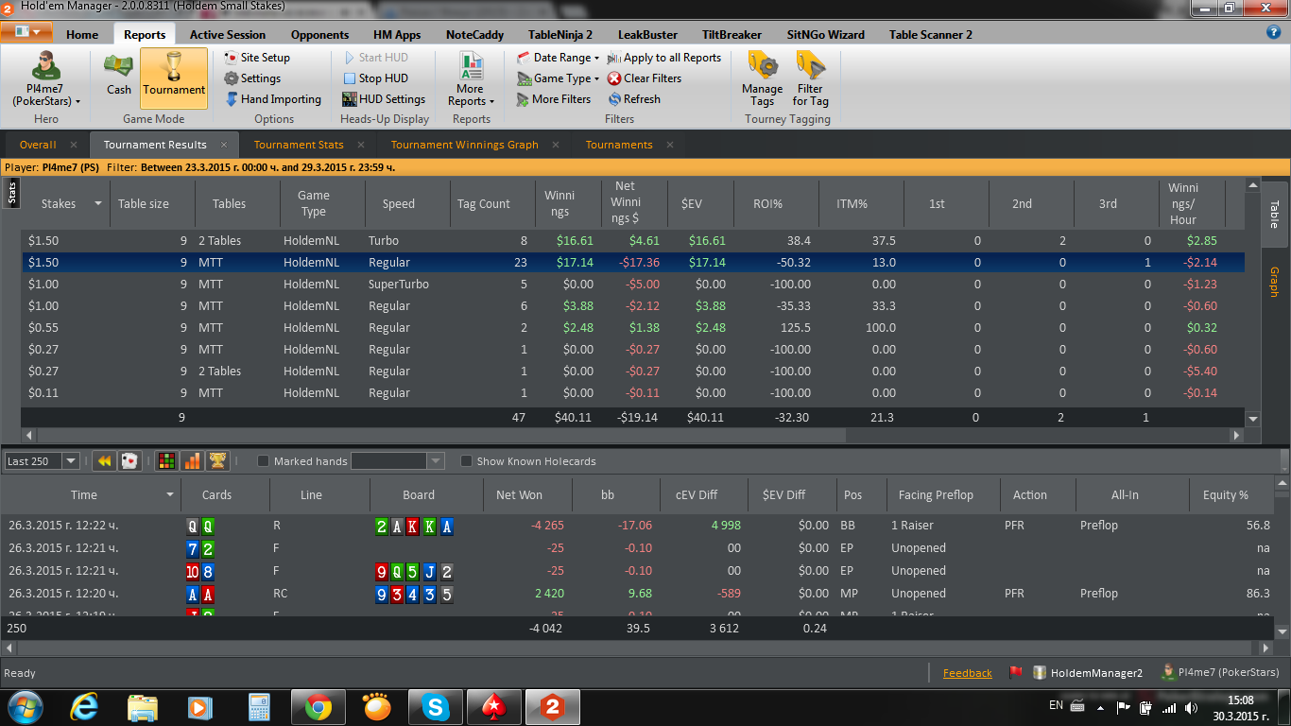
Task: Click the trophy icon in hands toolbar
Action: pyautogui.click(x=217, y=461)
